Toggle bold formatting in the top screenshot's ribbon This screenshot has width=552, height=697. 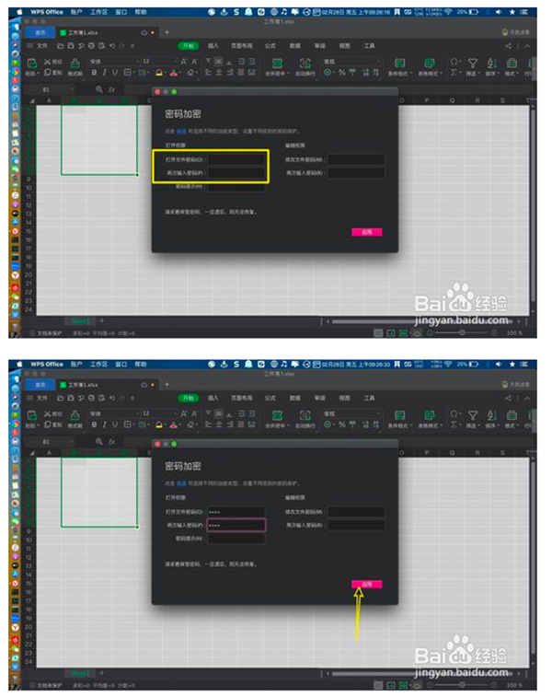[x=93, y=73]
